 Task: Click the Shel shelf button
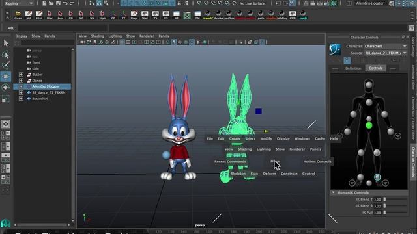pos(145,15)
